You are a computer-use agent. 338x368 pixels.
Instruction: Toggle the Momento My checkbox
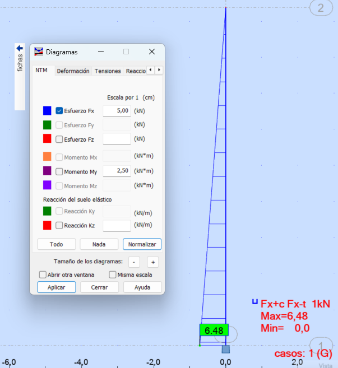pyautogui.click(x=59, y=171)
